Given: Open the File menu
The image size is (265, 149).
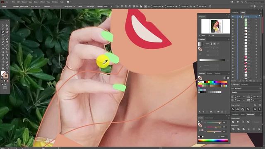Looking at the screenshot, I should 13,2.
